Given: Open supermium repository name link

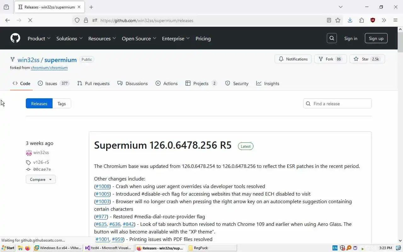Looking at the screenshot, I should [x=60, y=60].
